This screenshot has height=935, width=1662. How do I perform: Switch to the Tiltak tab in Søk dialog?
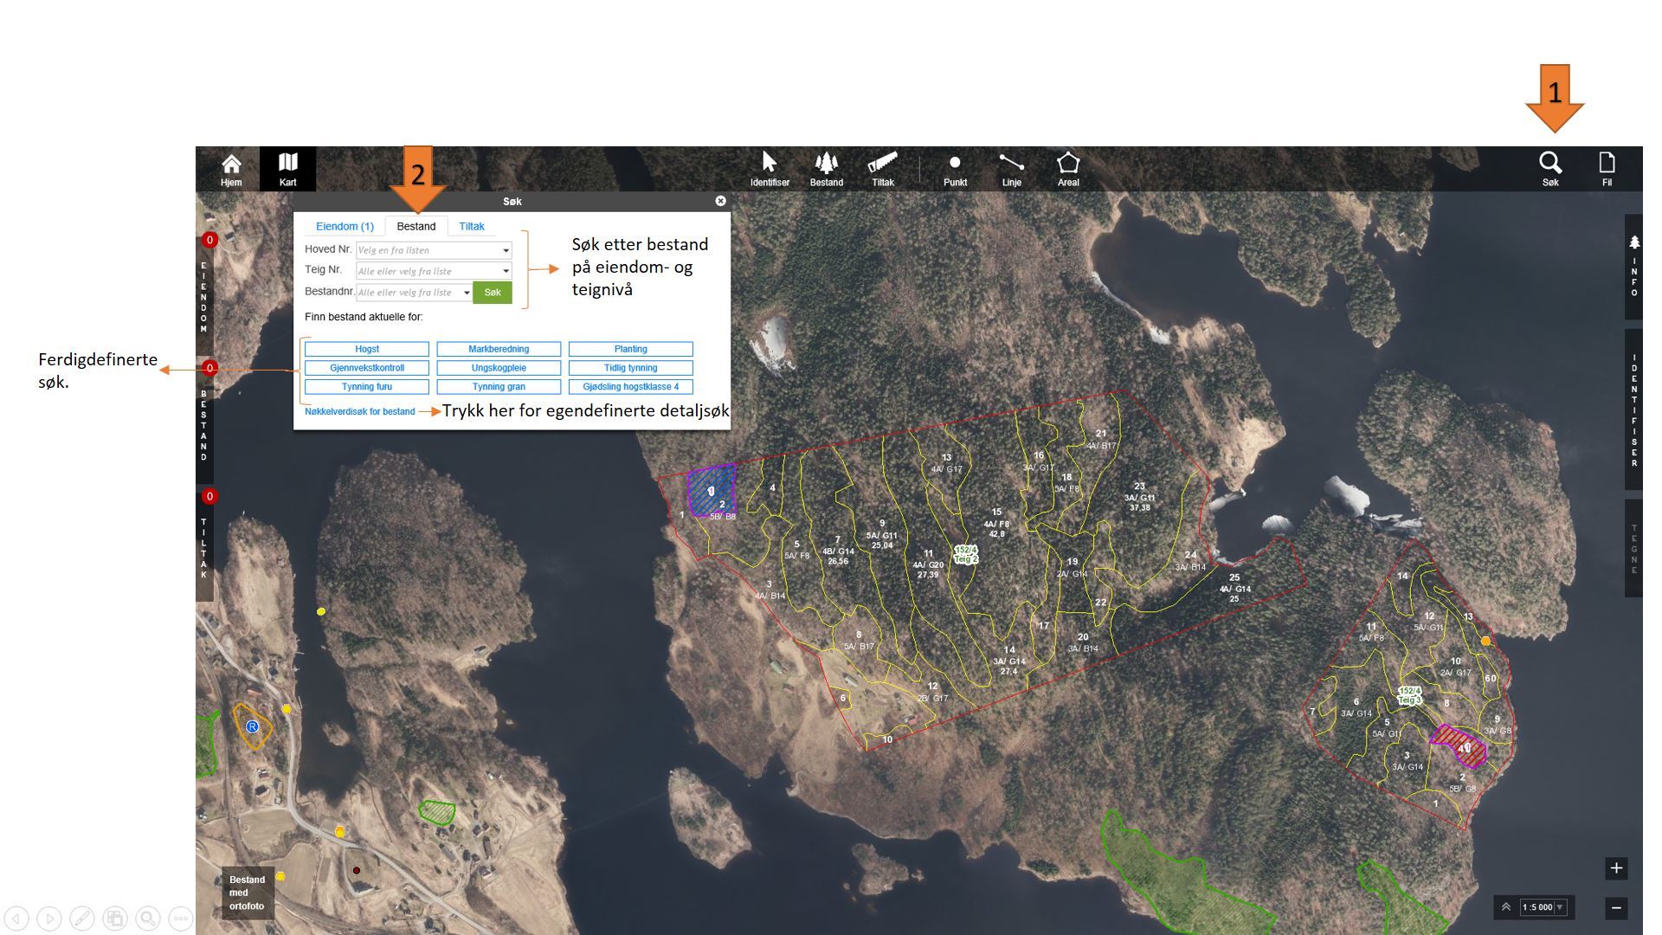tap(471, 226)
